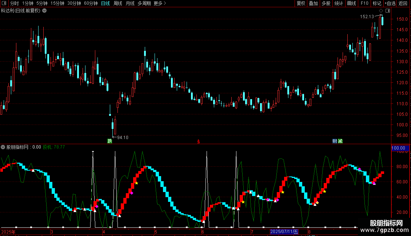Click the 94.10 low price label
The image size is (411, 236).
[x=123, y=137]
